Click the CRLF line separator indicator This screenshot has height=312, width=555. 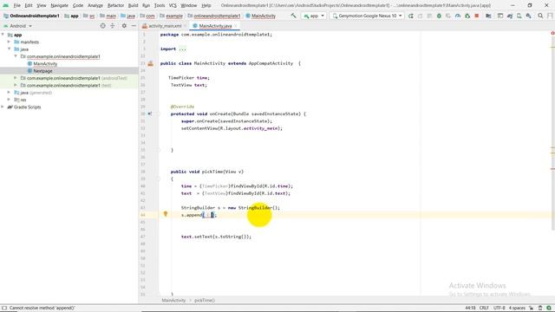(x=484, y=309)
